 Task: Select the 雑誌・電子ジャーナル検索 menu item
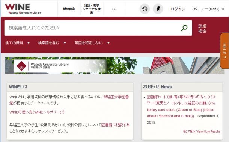92,9
